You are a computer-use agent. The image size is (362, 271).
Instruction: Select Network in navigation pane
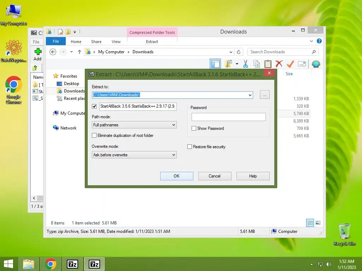pyautogui.click(x=65, y=128)
